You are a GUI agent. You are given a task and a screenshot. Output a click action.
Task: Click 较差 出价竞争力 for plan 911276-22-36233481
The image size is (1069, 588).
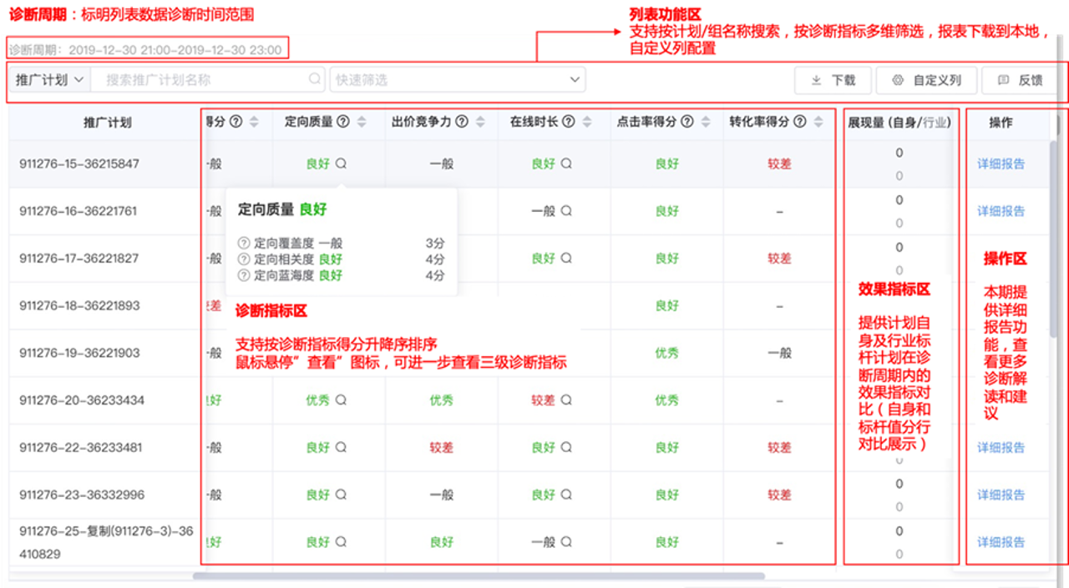[442, 448]
